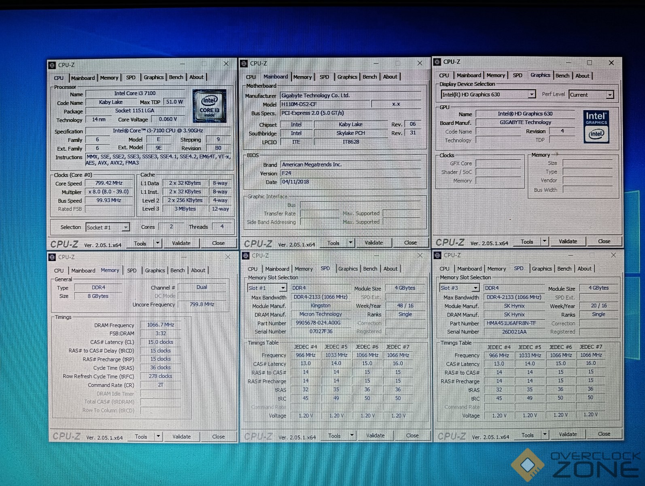645x486 pixels.
Task: Click Validate in CPU tab window
Action: (x=181, y=243)
